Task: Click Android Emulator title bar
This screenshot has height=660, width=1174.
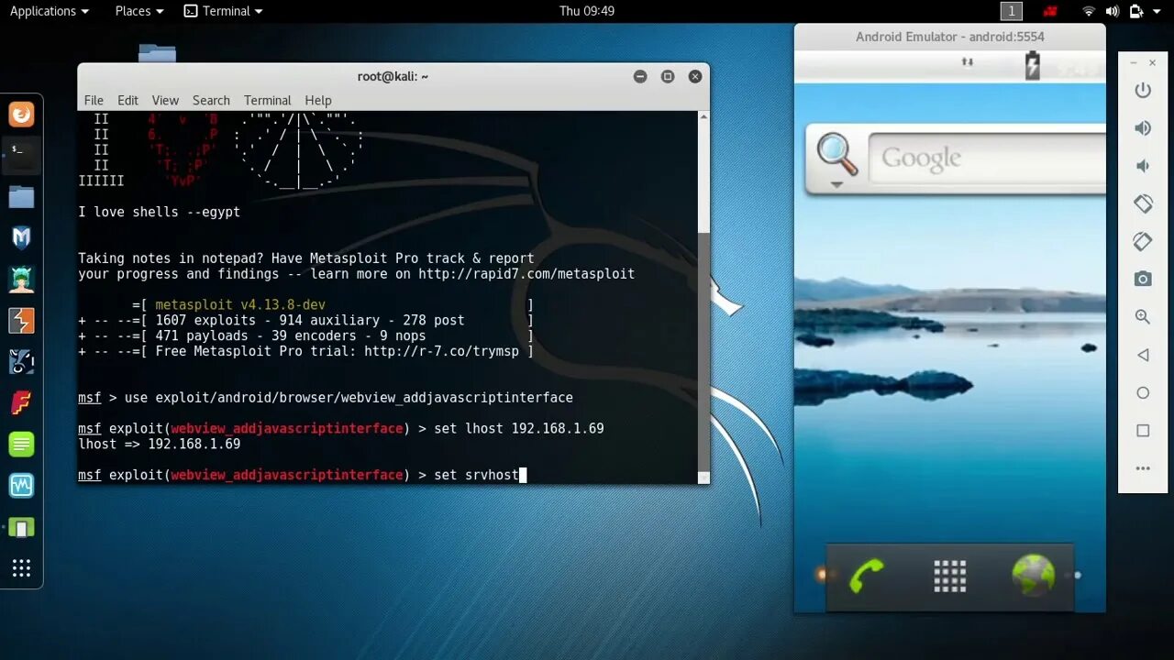Action: pyautogui.click(x=949, y=37)
